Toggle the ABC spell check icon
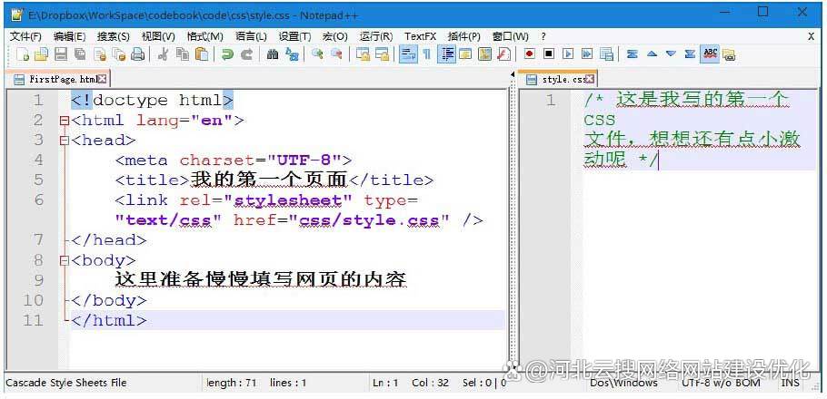Image resolution: width=827 pixels, height=399 pixels. [711, 54]
